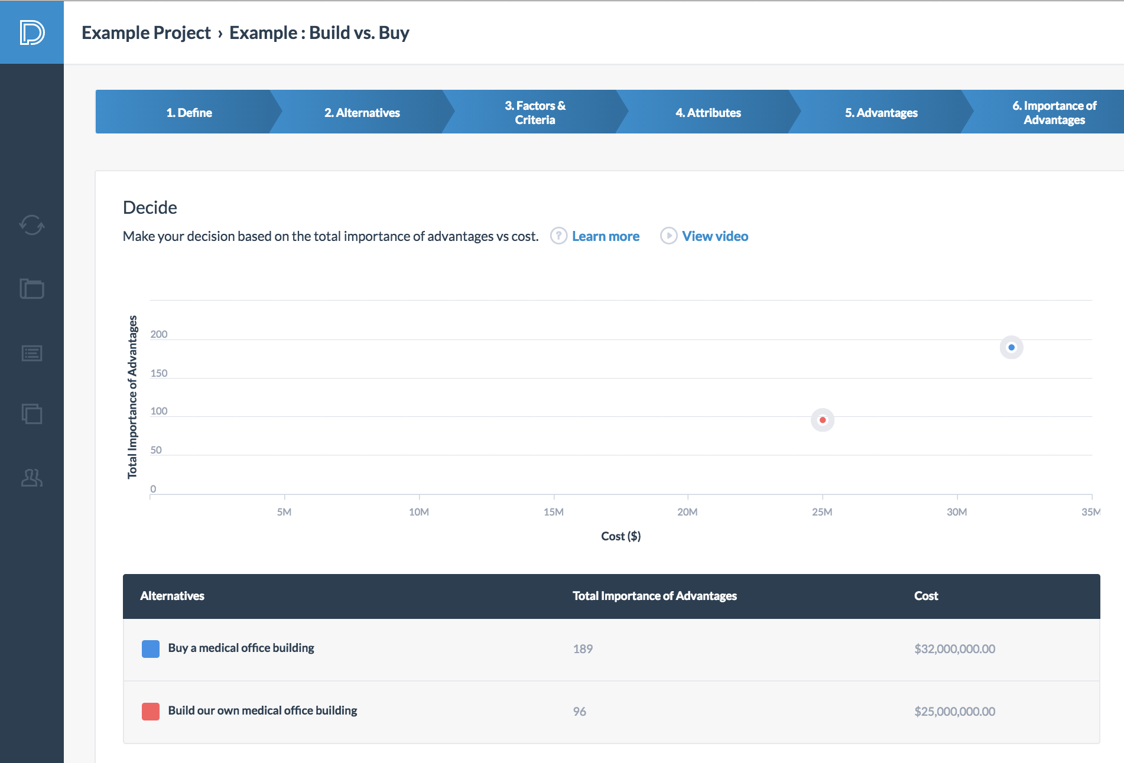
Task: Click Alternatives column header
Action: pyautogui.click(x=172, y=596)
